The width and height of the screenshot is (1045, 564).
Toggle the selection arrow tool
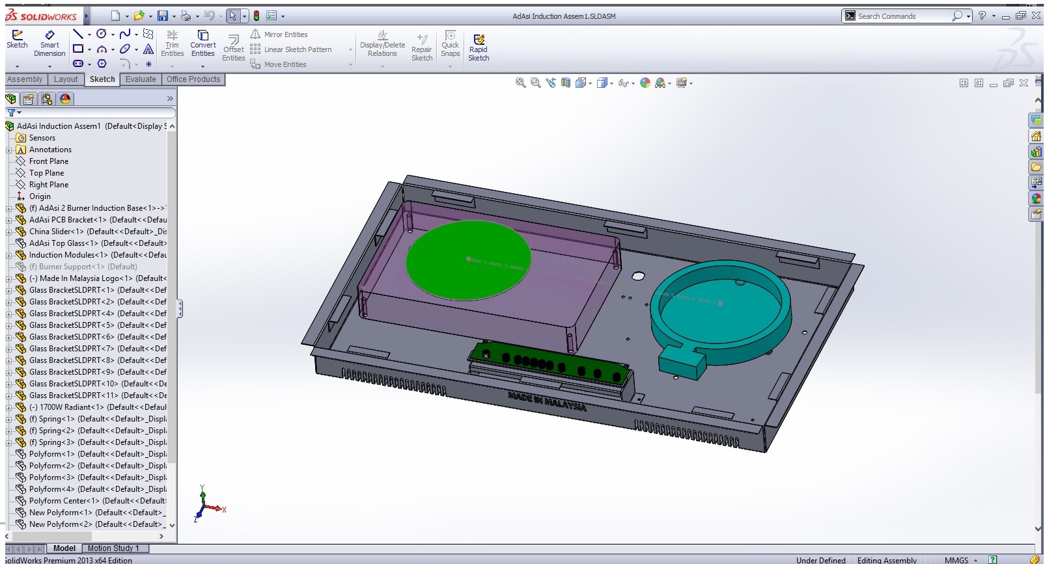(x=232, y=16)
